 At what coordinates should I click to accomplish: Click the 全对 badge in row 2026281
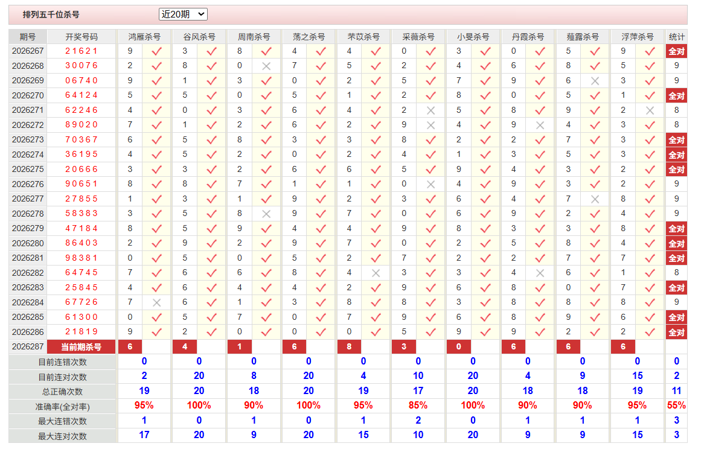point(676,258)
